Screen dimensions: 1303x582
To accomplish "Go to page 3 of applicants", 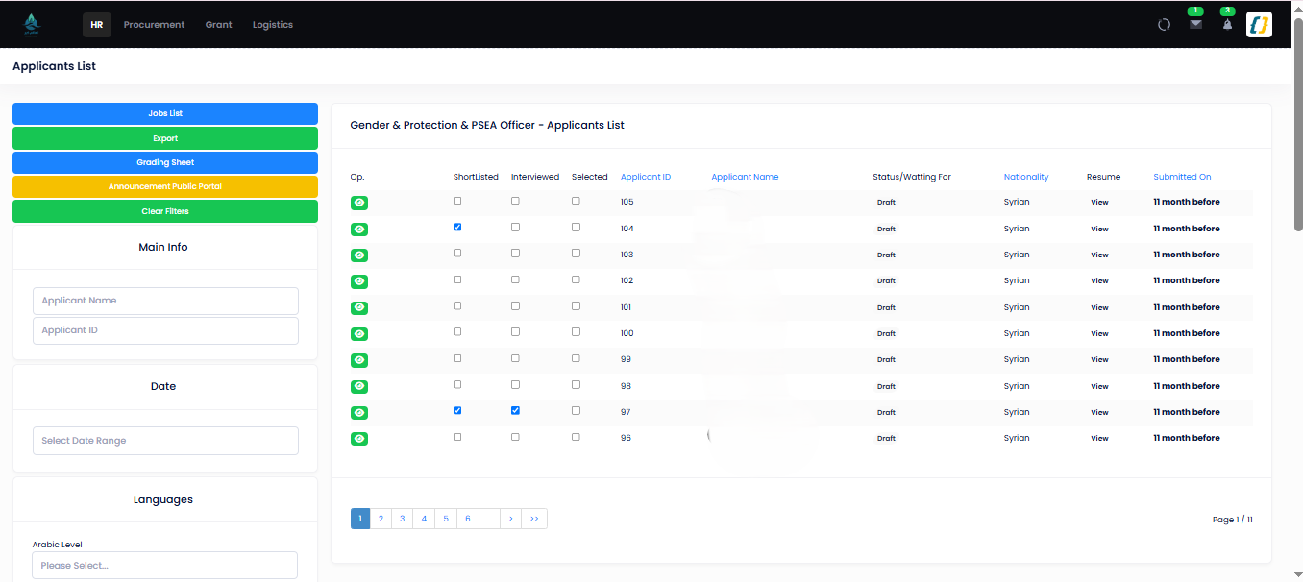I will point(403,519).
